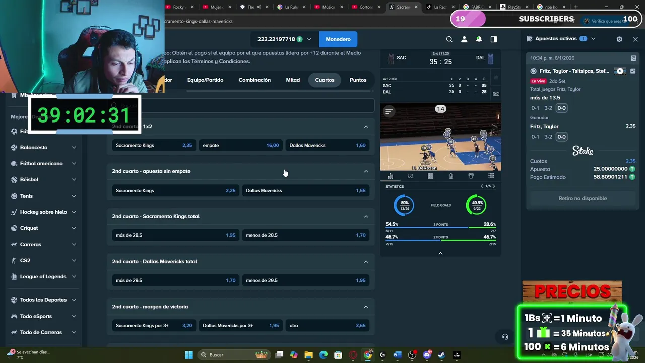Image resolution: width=645 pixels, height=363 pixels.
Task: Expand League of Legends sidebar category
Action: point(74,277)
